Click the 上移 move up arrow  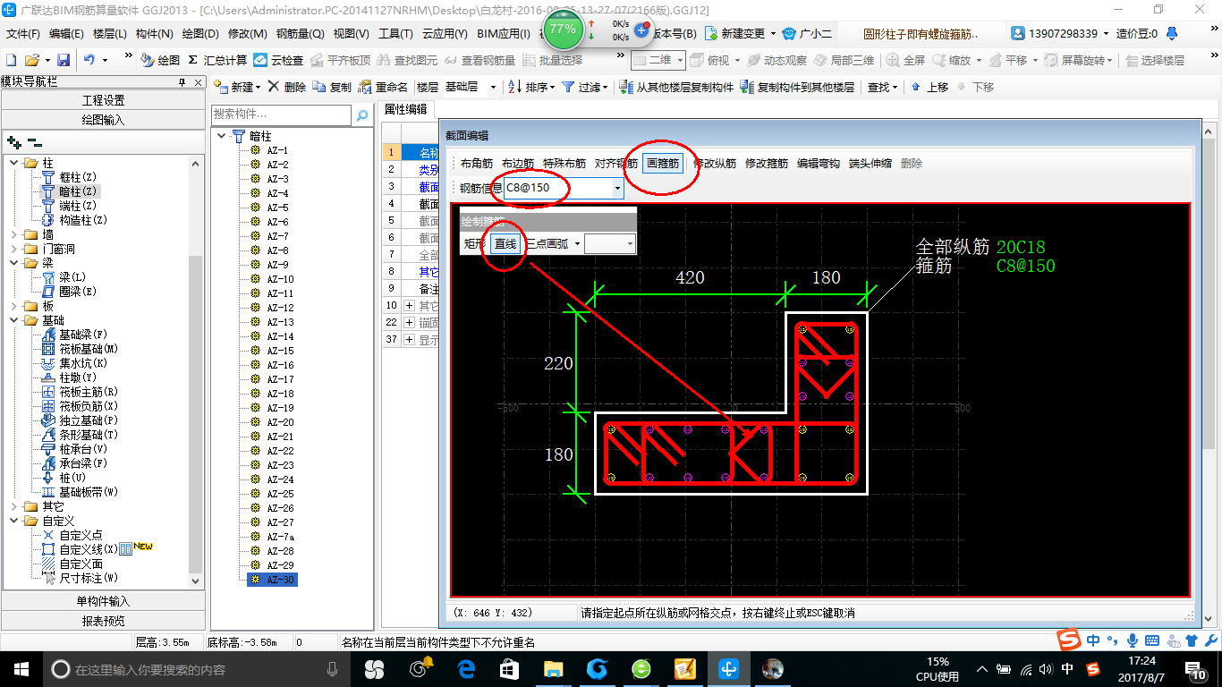click(x=929, y=87)
